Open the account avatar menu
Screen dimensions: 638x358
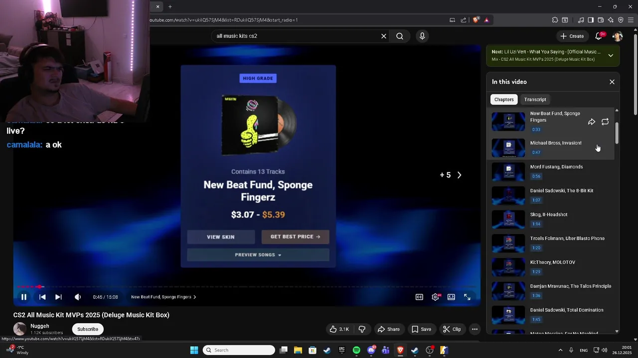pos(618,36)
